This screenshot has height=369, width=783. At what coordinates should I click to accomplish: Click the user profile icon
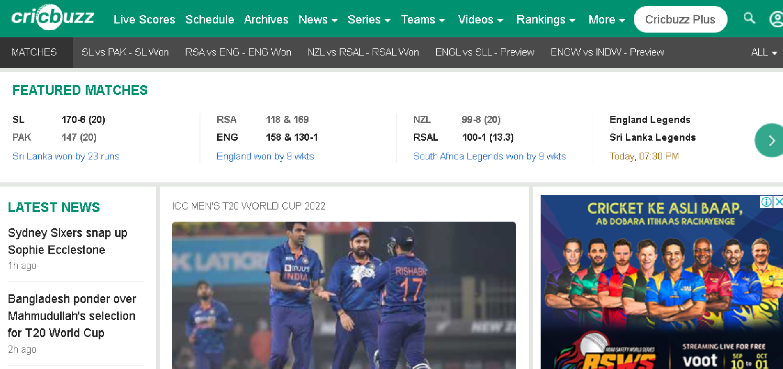point(776,19)
